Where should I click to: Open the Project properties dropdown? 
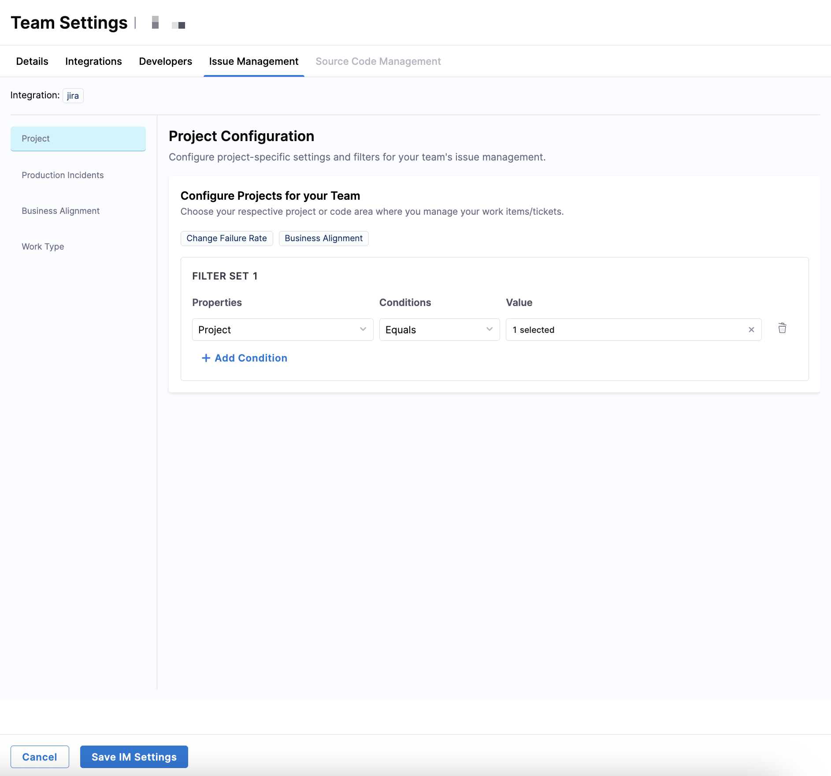[x=282, y=330]
